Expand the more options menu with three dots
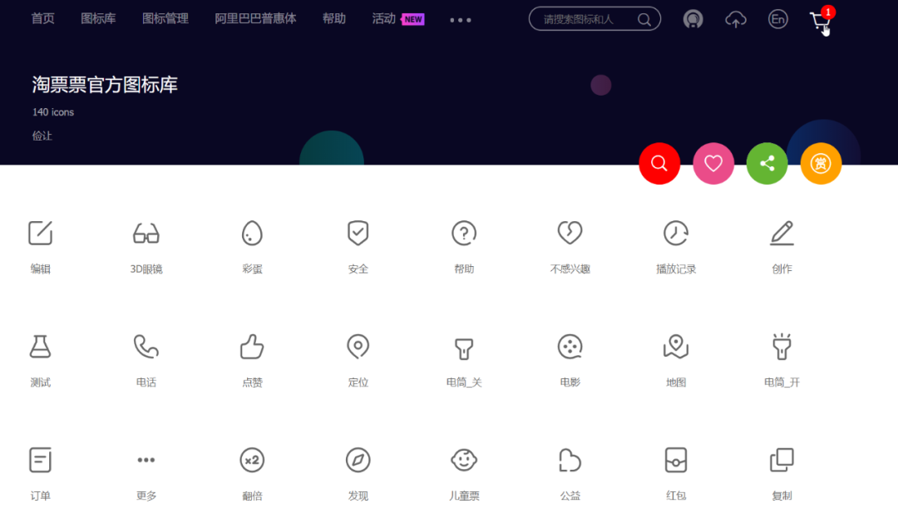 point(460,19)
